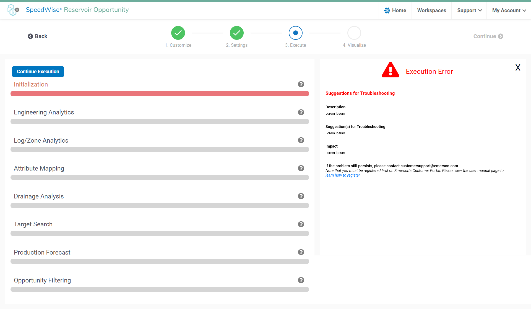Click Opportunity Filtering question mark icon

pos(301,280)
